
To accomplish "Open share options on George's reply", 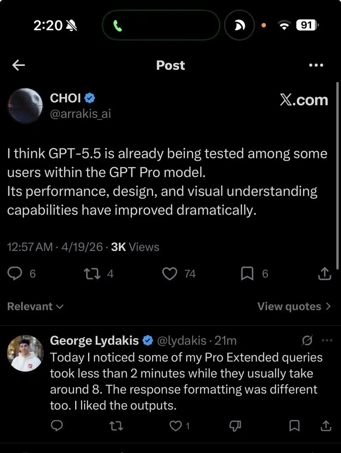I will [326, 426].
